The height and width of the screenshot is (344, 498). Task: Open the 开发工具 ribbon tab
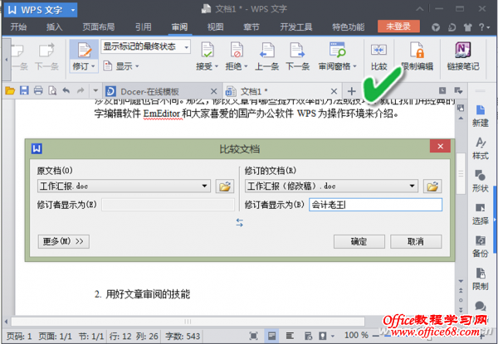coord(296,27)
